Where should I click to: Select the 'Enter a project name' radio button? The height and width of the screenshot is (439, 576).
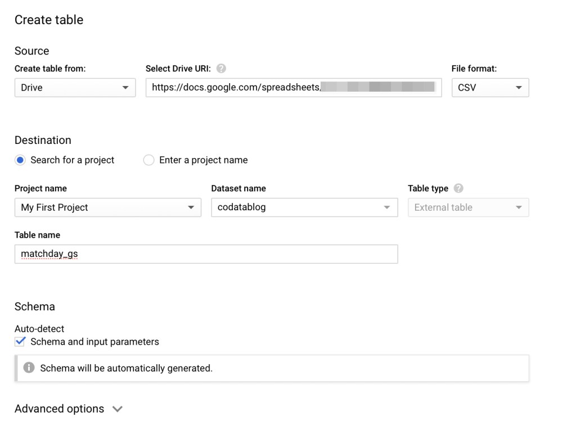click(x=148, y=160)
